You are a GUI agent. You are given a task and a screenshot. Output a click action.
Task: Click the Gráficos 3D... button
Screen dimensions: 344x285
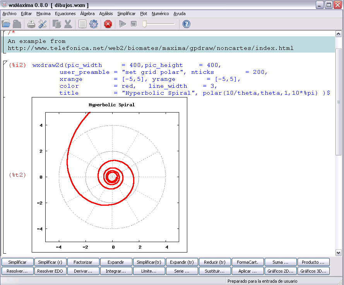(313, 271)
